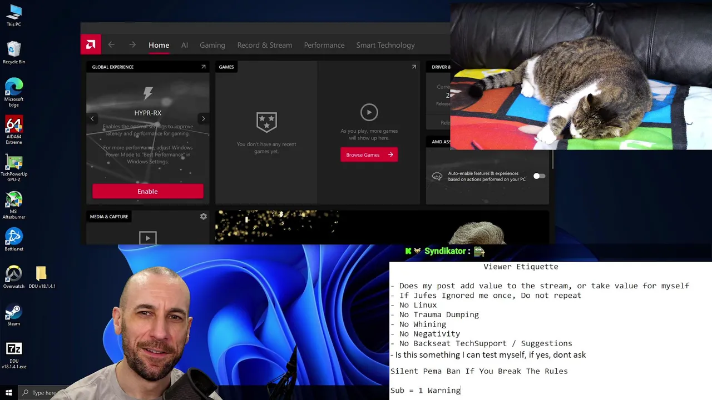This screenshot has width=712, height=400.
Task: Show next Global Experience profile
Action: click(203, 118)
